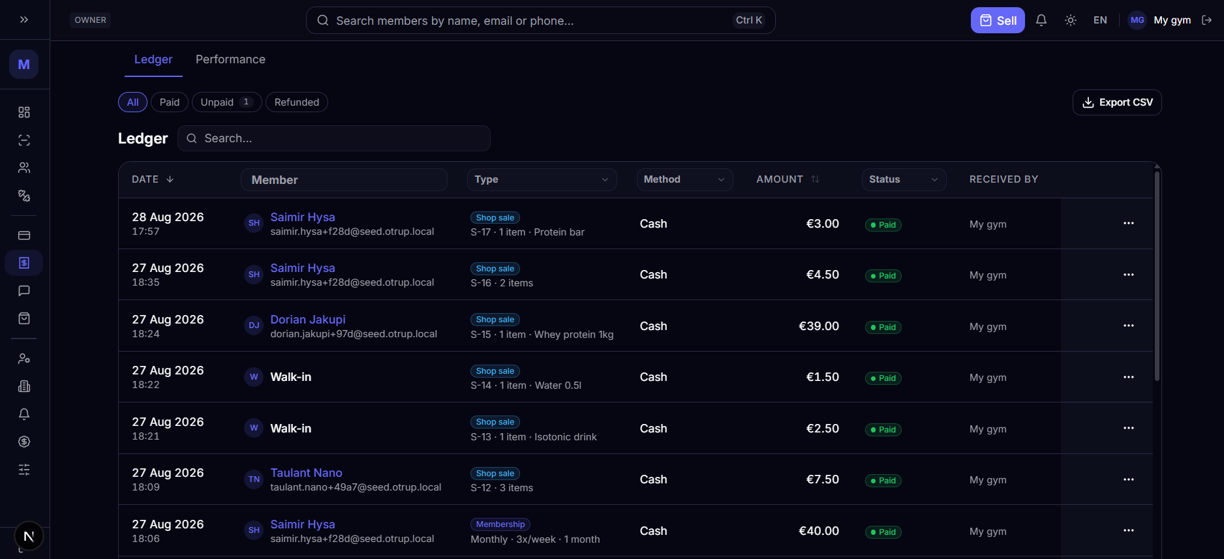Viewport: 1224px width, 559px height.
Task: Open the check-in scan icon in the sidebar
Action: click(24, 140)
